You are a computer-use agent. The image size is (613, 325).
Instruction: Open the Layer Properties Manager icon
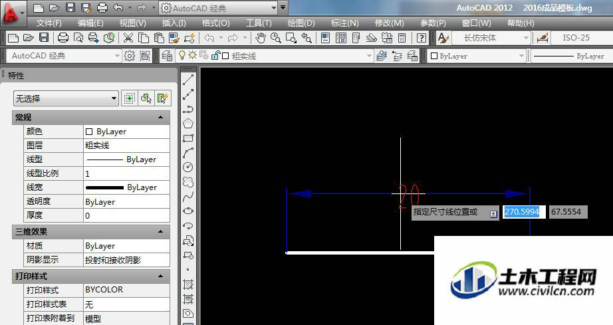point(167,56)
